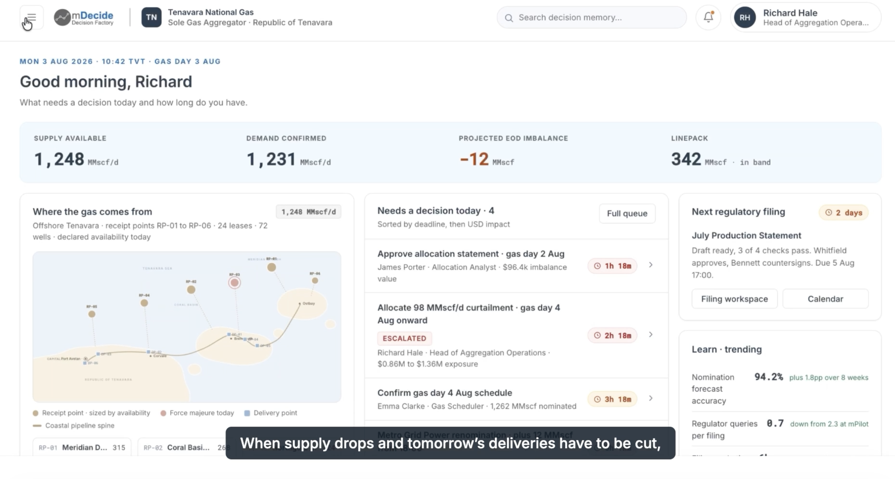Click the 2h 18m deadline timer
This screenshot has width=895, height=479.
[x=612, y=336]
